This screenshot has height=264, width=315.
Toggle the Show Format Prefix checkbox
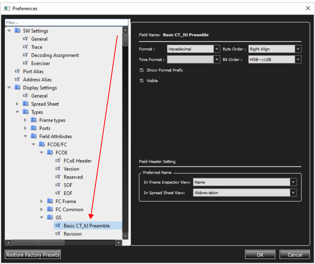pyautogui.click(x=142, y=70)
